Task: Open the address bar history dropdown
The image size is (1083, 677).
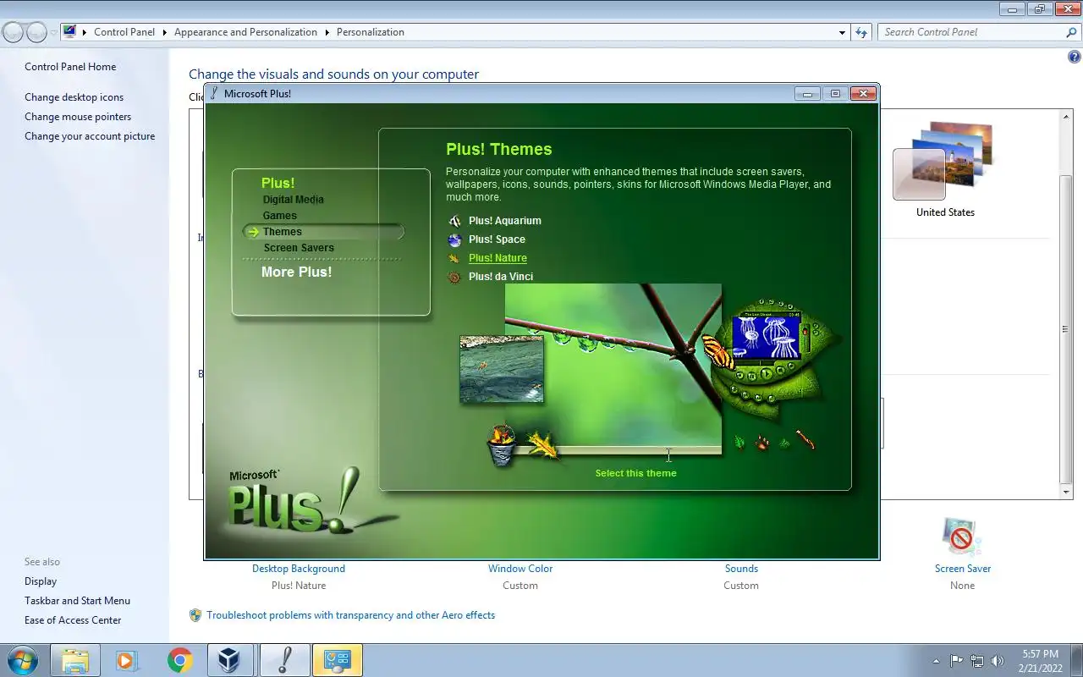Action: coord(842,32)
